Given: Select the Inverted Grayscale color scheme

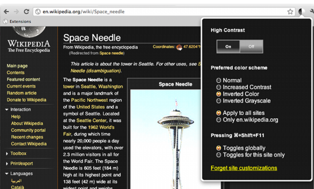Looking at the screenshot, I should click(x=219, y=101).
